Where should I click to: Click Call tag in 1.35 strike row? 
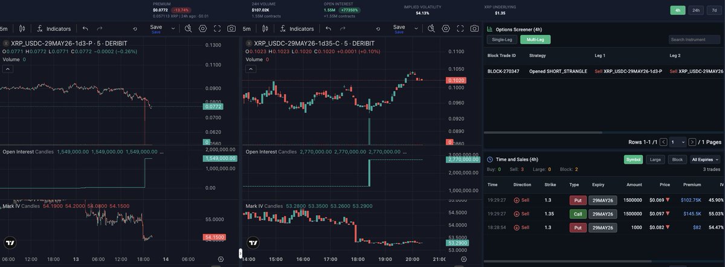[578, 214]
